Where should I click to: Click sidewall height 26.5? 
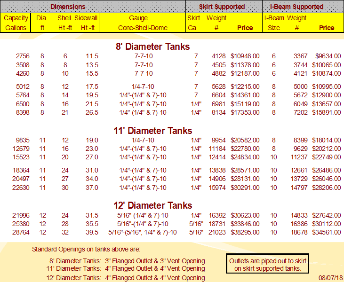point(92,112)
